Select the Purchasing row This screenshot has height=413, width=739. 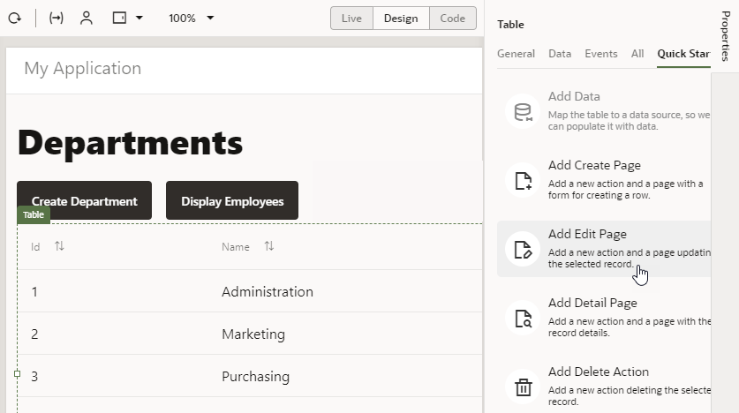[250, 376]
